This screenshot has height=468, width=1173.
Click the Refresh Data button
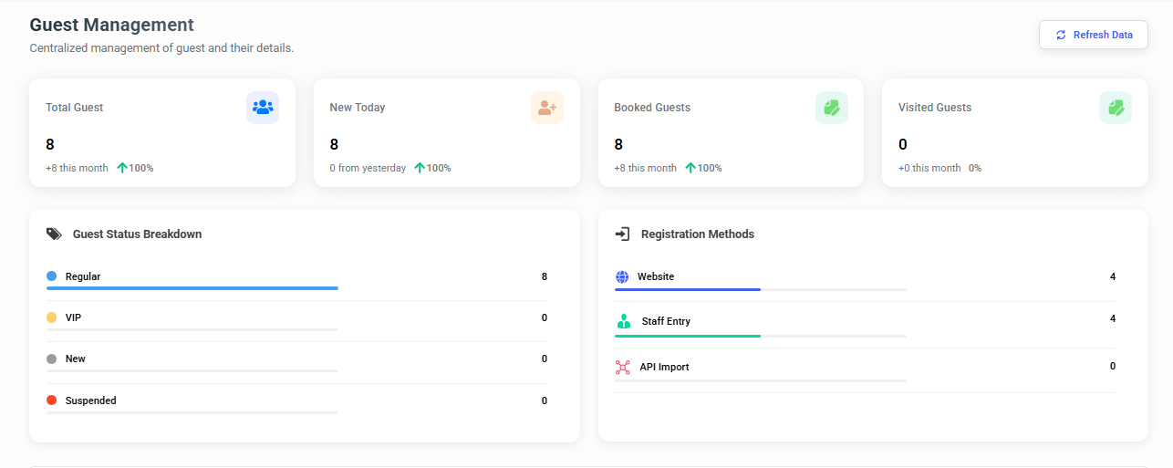point(1093,35)
